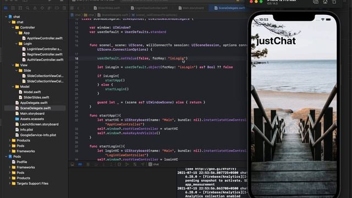
Task: Toggle the breakpoints activation icon in debug bar
Action: (x=80, y=164)
